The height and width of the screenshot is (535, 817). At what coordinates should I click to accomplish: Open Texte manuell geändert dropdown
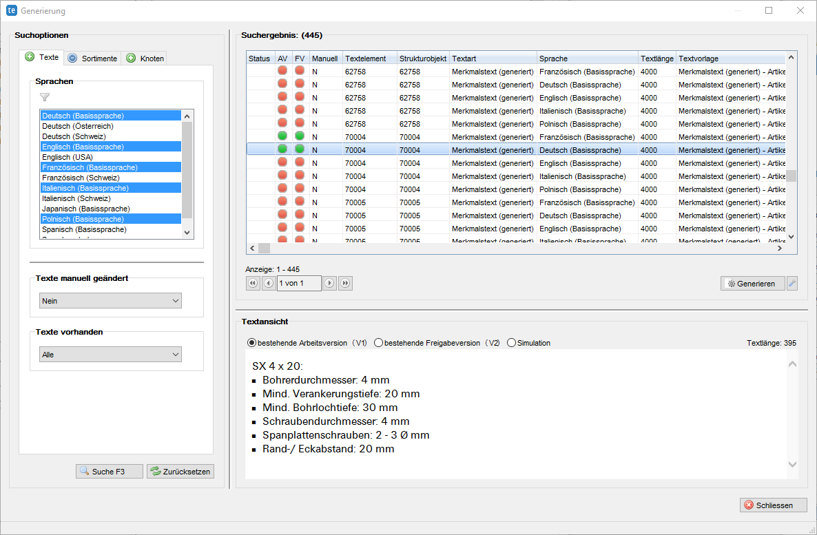point(110,301)
